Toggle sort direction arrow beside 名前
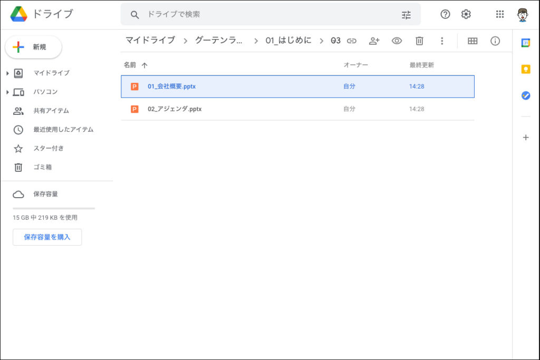 144,65
